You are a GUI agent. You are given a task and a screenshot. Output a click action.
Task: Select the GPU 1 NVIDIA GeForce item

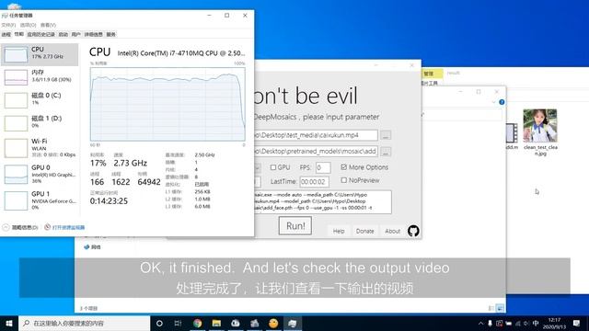point(40,200)
